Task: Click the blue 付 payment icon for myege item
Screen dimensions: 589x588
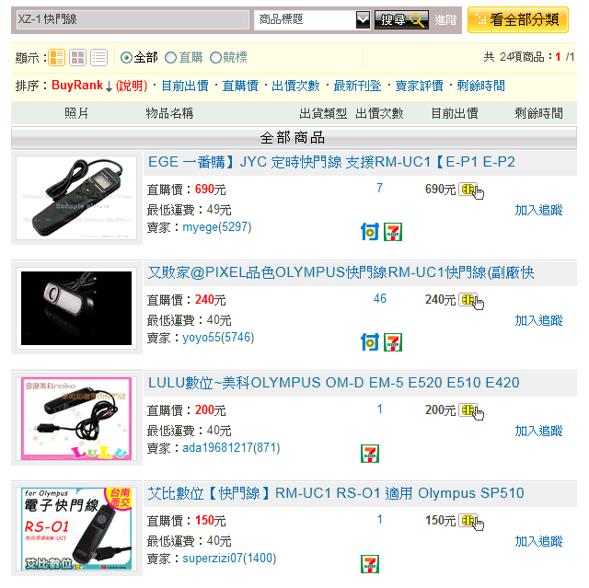Action: coord(370,232)
